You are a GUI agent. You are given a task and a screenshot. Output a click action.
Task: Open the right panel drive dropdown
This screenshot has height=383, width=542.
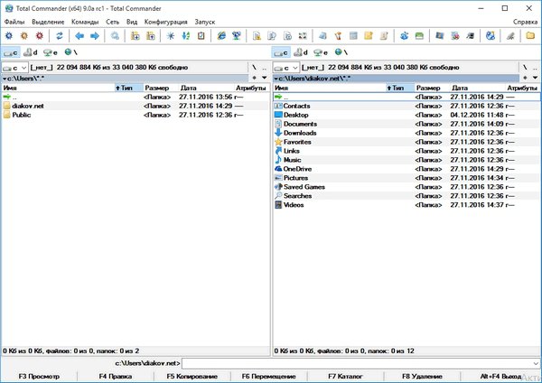click(x=286, y=67)
